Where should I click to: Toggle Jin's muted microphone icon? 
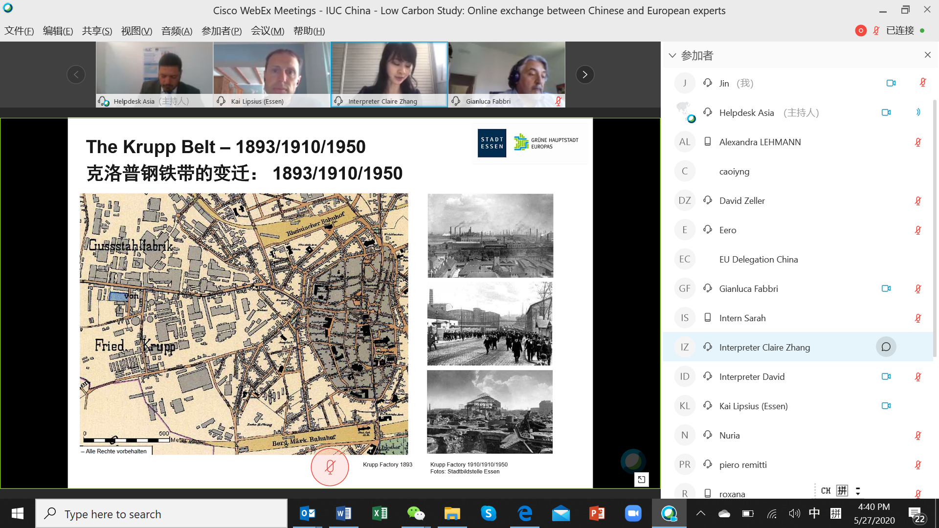922,83
